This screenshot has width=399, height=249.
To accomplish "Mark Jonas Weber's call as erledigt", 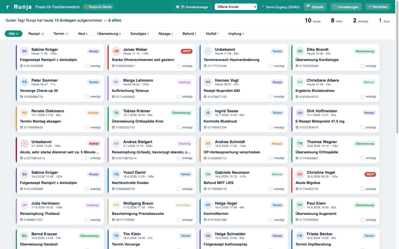I will coord(179,66).
